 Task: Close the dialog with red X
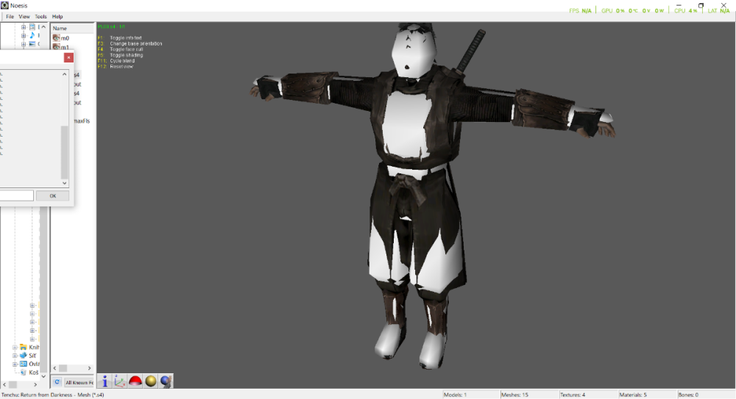68,57
